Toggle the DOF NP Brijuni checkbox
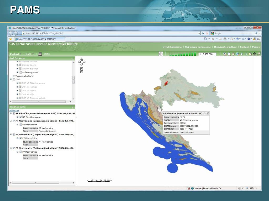Image resolution: width=269 pixels, height=201 pixels. click(20, 90)
